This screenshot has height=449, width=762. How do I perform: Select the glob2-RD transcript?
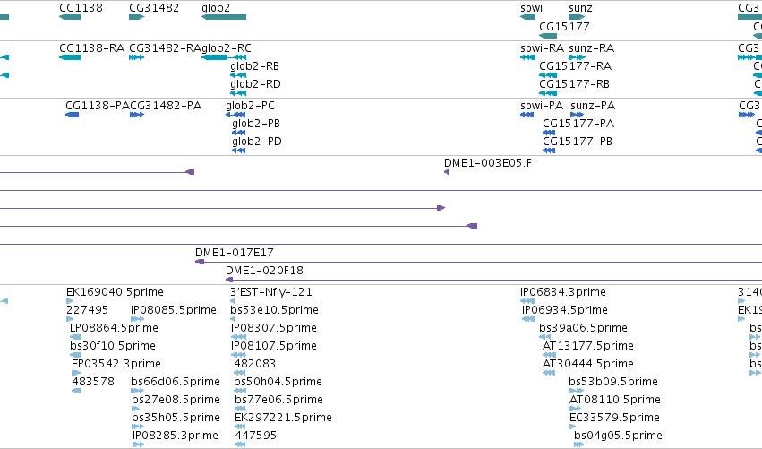pyautogui.click(x=238, y=93)
